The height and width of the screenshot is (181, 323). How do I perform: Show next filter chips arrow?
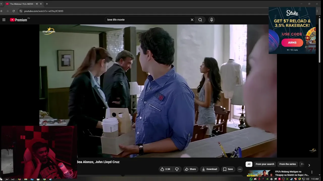[x=309, y=165]
